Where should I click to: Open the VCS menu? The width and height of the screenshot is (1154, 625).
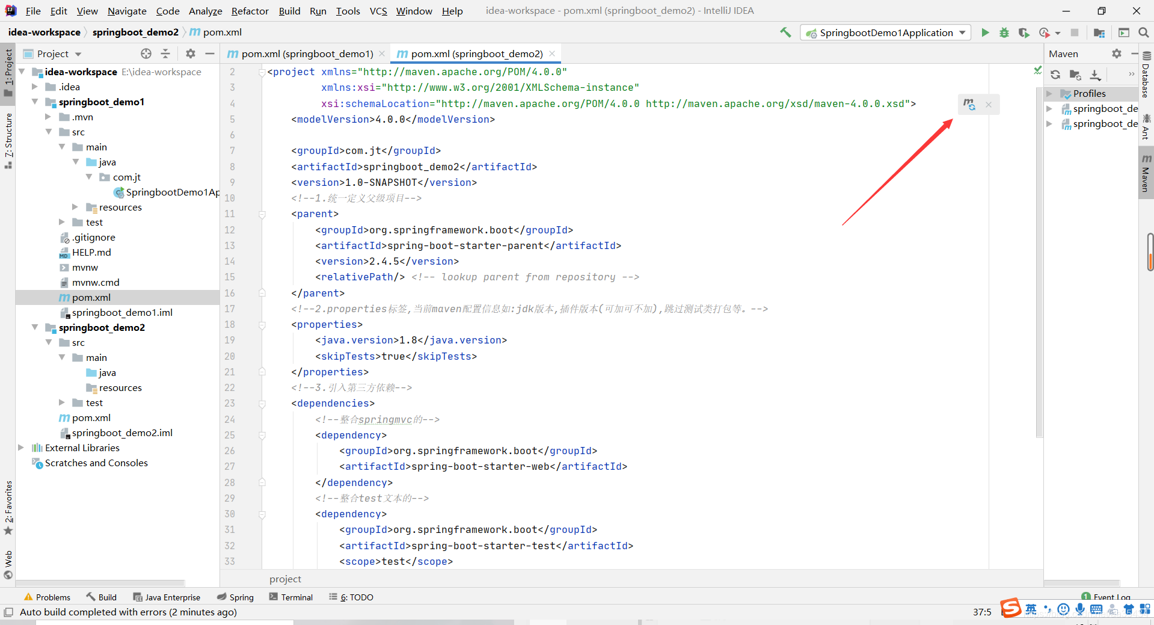(x=378, y=11)
